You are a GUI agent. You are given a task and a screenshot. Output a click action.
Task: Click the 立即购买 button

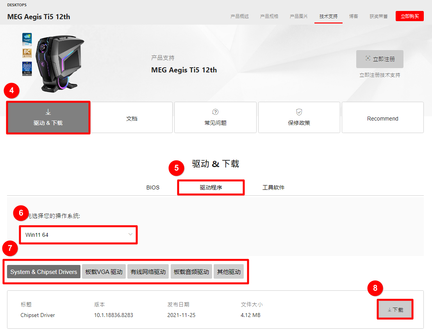click(409, 16)
